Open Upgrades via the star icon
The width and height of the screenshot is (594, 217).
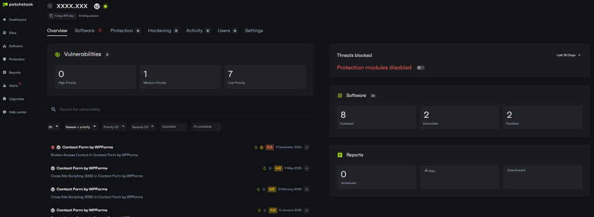tap(5, 99)
